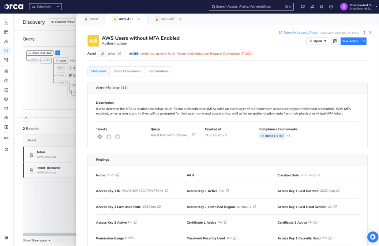Viewport: 379px width, 246px height.
Task: Select the Remediation tab
Action: pos(158,71)
